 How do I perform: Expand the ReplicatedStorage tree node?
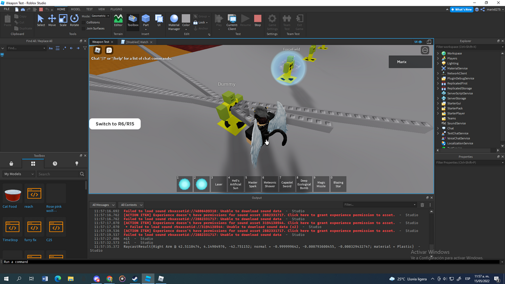(x=438, y=88)
